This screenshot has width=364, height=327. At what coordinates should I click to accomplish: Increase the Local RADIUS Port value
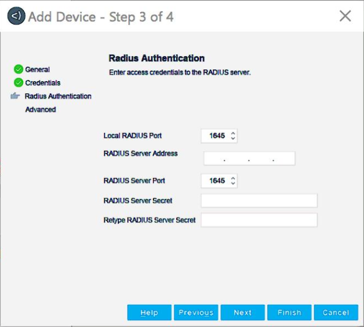tap(233, 133)
